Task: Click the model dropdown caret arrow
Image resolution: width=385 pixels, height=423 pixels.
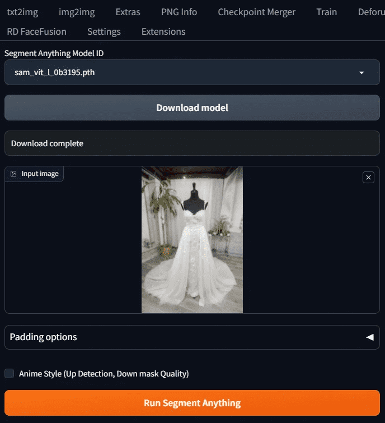Action: [361, 73]
